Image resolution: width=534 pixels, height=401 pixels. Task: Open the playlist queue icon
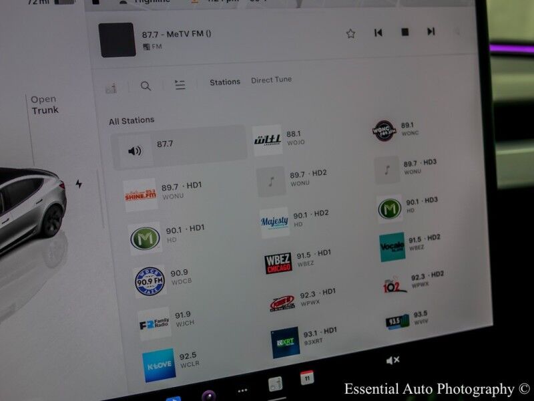pos(180,84)
